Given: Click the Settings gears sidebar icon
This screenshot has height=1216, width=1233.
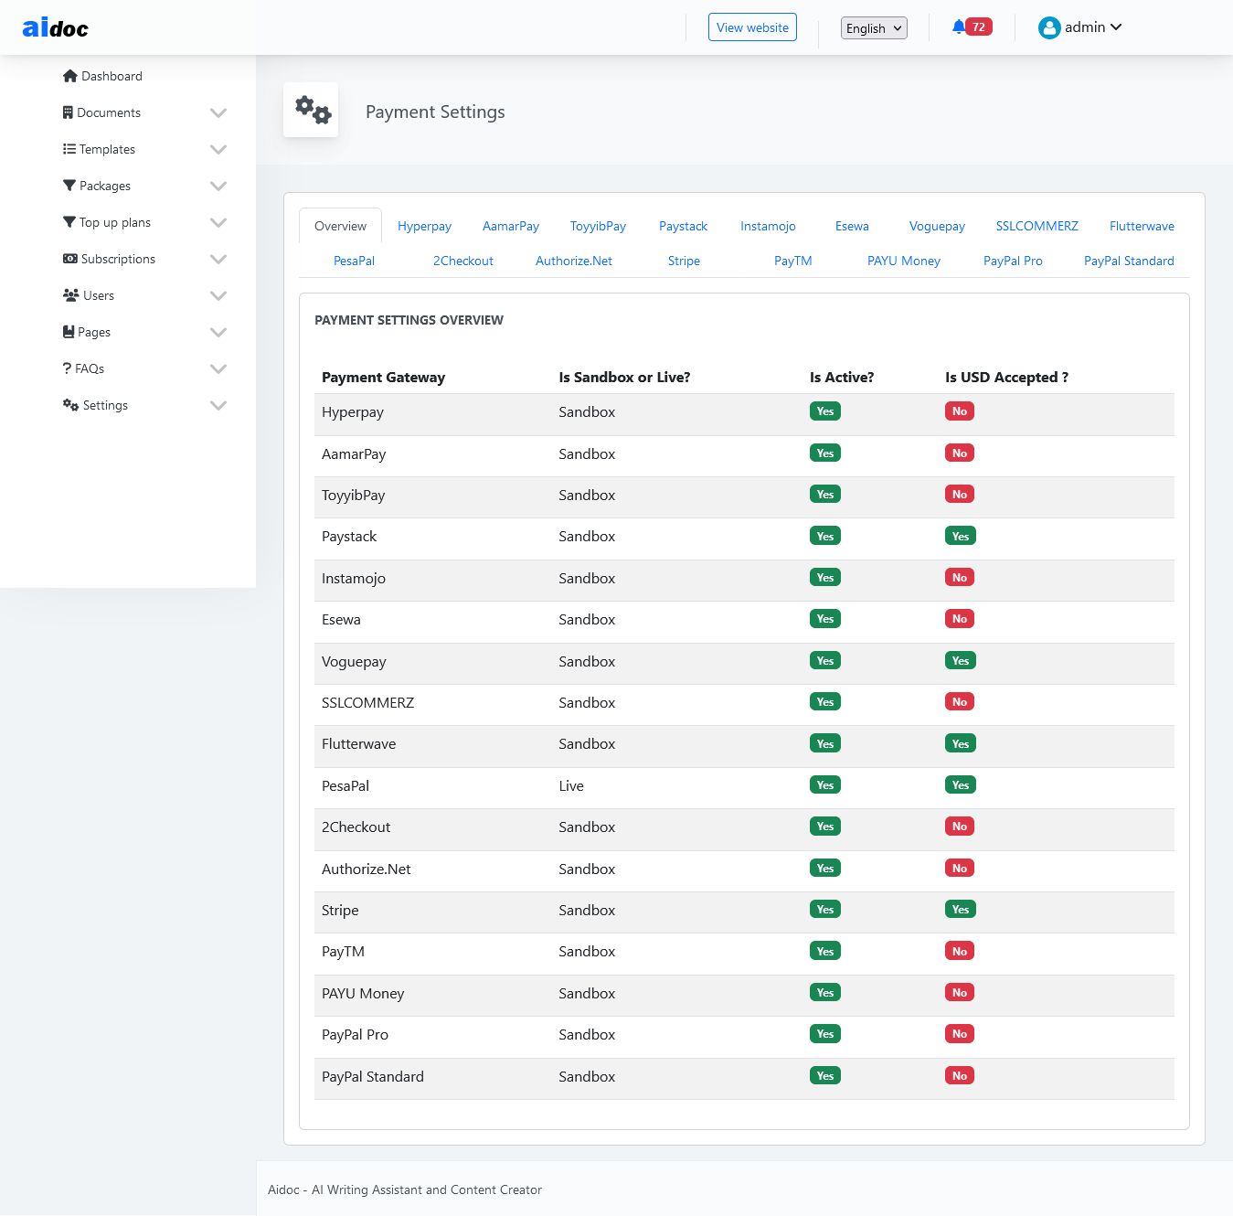Looking at the screenshot, I should (71, 405).
